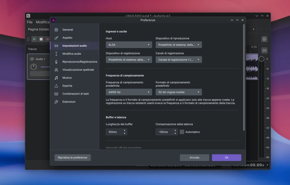Viewport: 290px width, 185px height.
Task: Click the Combinazioni di tasti keyboard icon
Action: 56,94
